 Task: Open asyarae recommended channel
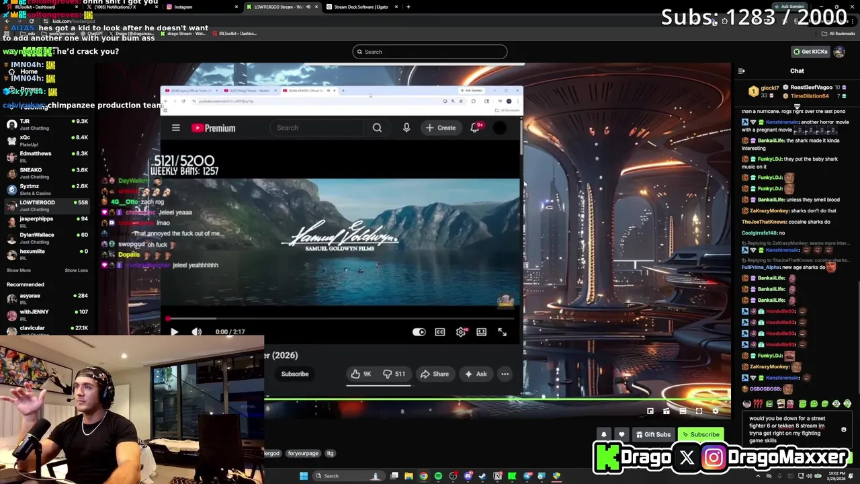[47, 298]
